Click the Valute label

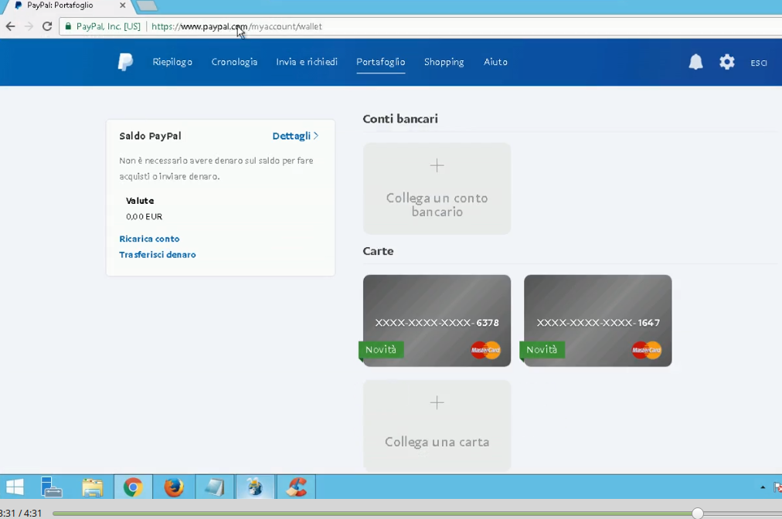[140, 201]
